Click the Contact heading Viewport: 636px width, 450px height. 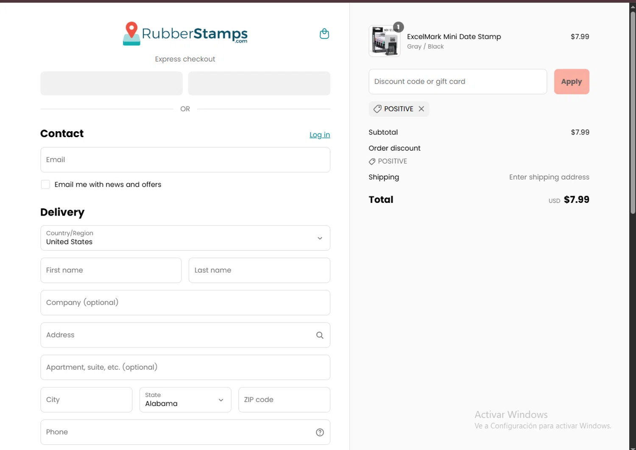pos(62,134)
